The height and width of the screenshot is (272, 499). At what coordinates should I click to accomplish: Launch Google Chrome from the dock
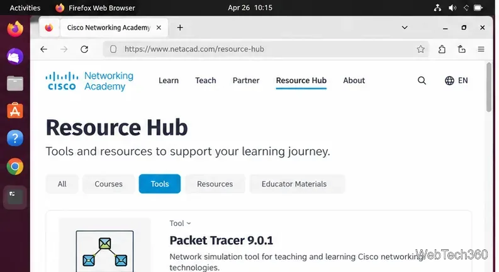point(15,166)
